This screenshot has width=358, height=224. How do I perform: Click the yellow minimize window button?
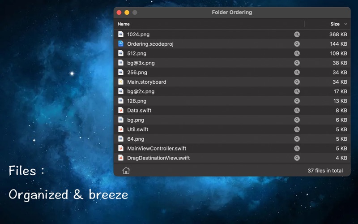tap(127, 13)
